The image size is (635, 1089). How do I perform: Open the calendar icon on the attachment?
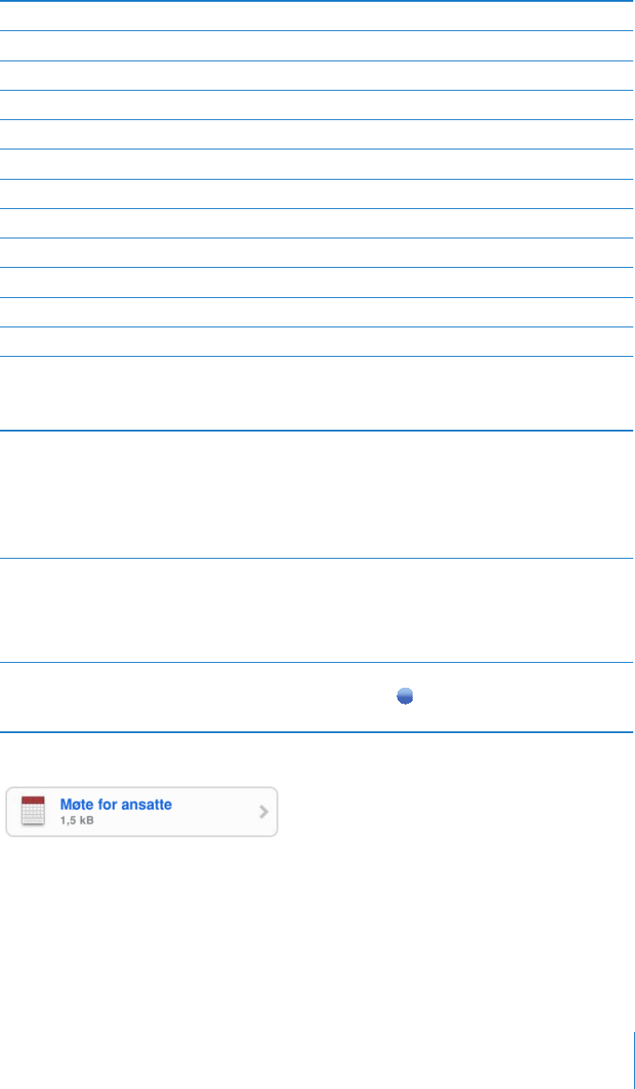(33, 812)
